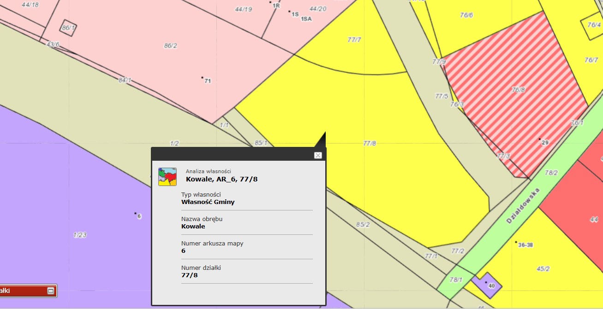
Task: Click pink parcel 86/2 on the map
Action: (170, 46)
